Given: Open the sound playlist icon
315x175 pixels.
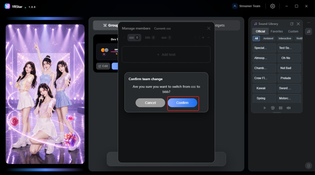Looking at the screenshot, I should [x=281, y=108].
